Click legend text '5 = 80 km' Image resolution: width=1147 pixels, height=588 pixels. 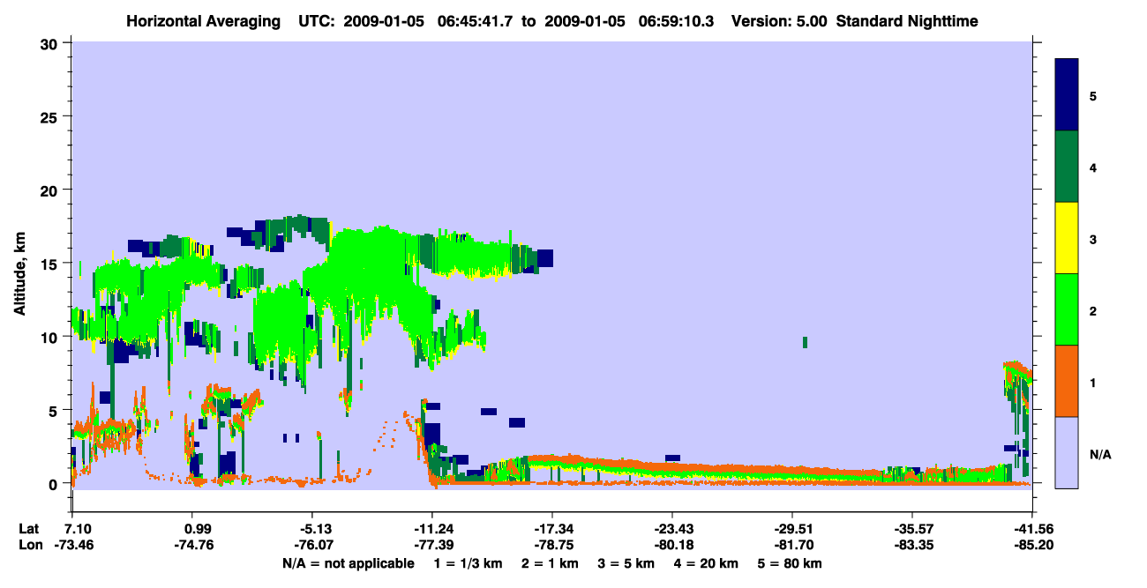pos(791,563)
